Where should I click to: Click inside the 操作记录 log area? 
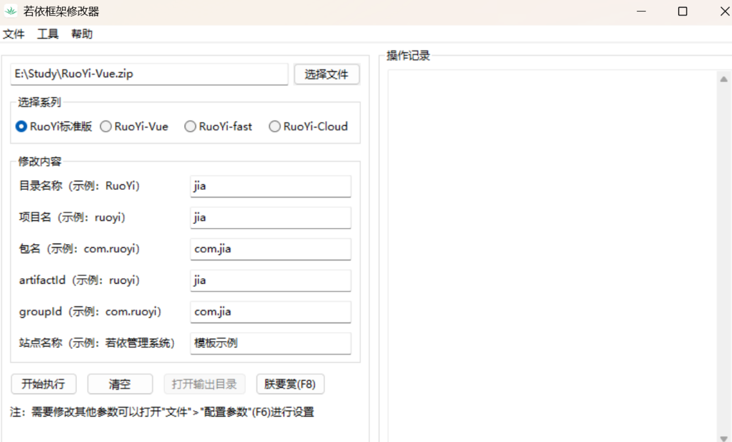click(x=553, y=256)
